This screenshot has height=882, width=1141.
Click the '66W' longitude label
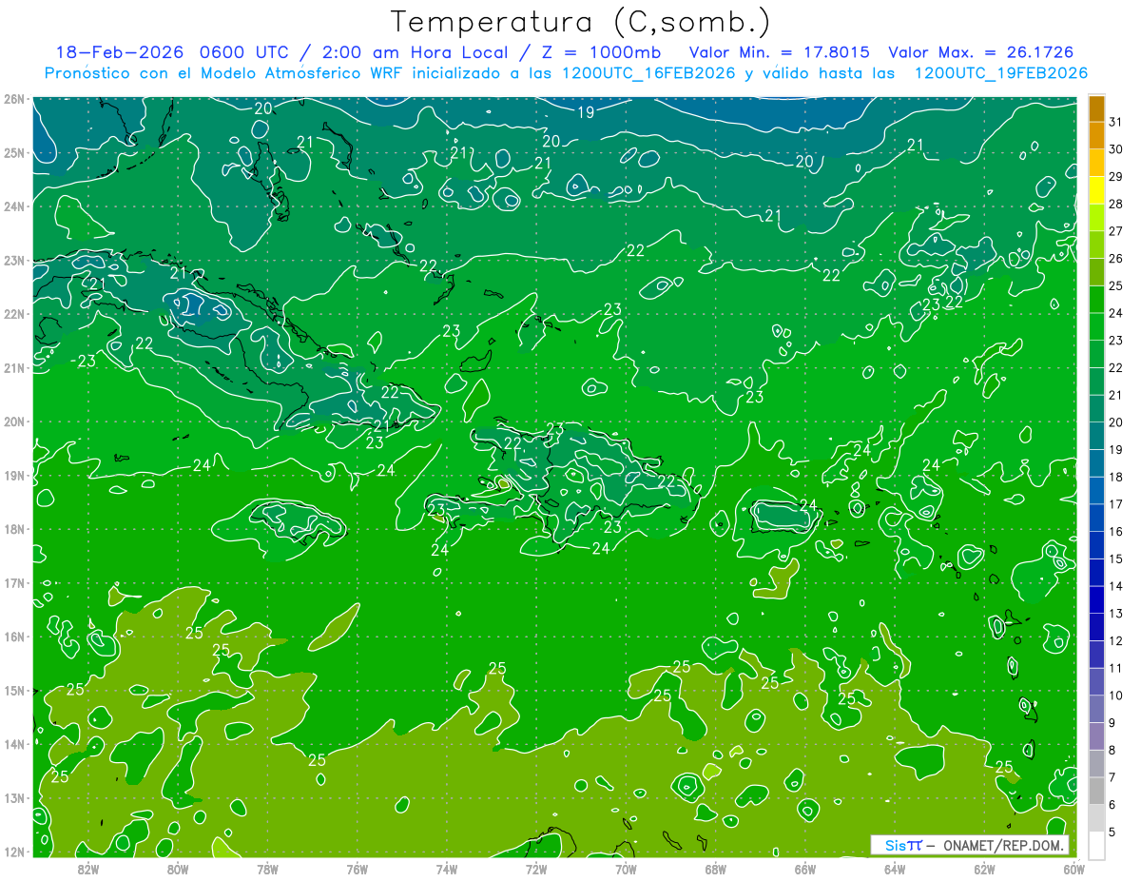tap(805, 869)
